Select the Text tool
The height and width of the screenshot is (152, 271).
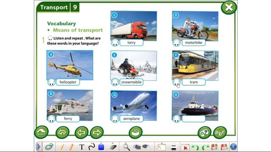82,147
